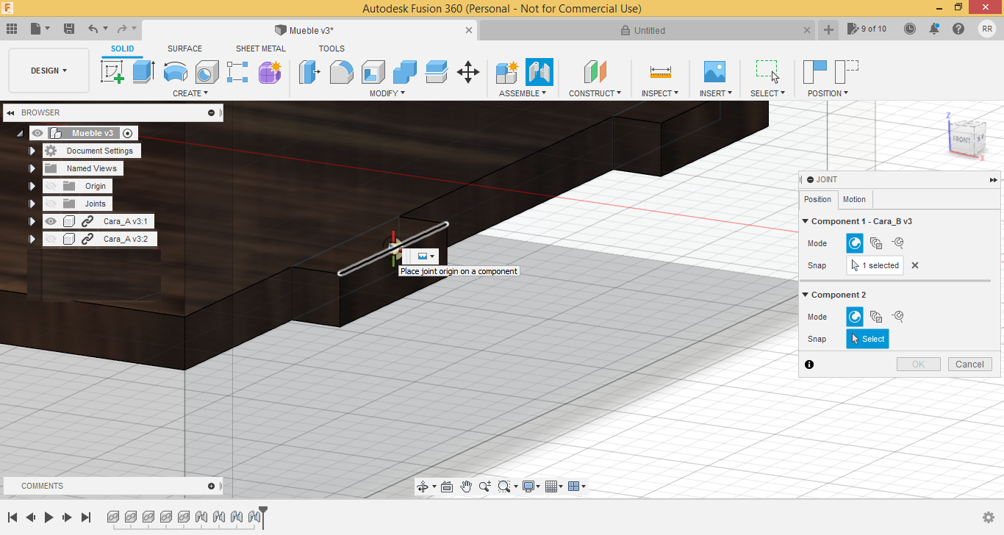Select the Create Form tool
Screen dimensions: 1004x535
(x=270, y=72)
